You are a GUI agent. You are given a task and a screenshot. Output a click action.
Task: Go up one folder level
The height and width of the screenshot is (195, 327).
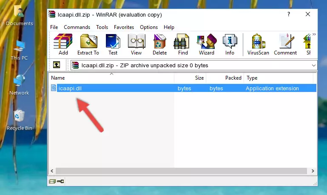point(57,65)
